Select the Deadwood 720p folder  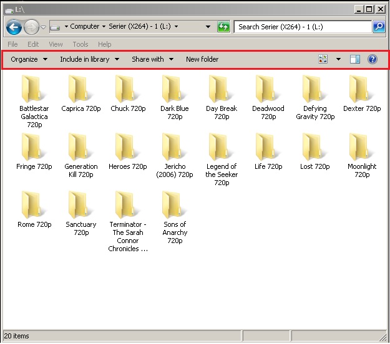[268, 98]
